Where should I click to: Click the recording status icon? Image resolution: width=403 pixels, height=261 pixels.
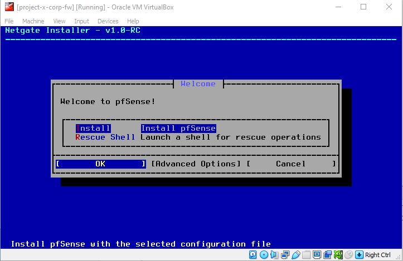[327, 255]
